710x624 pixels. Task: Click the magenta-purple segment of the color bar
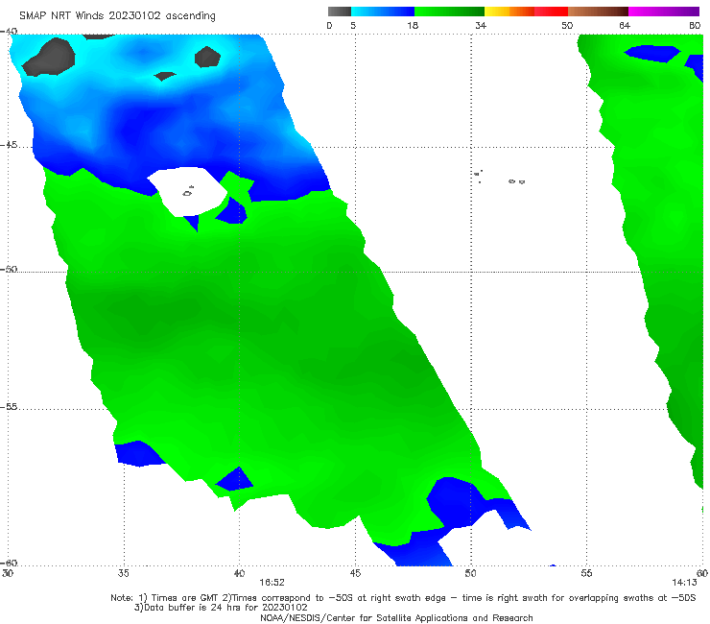[664, 12]
